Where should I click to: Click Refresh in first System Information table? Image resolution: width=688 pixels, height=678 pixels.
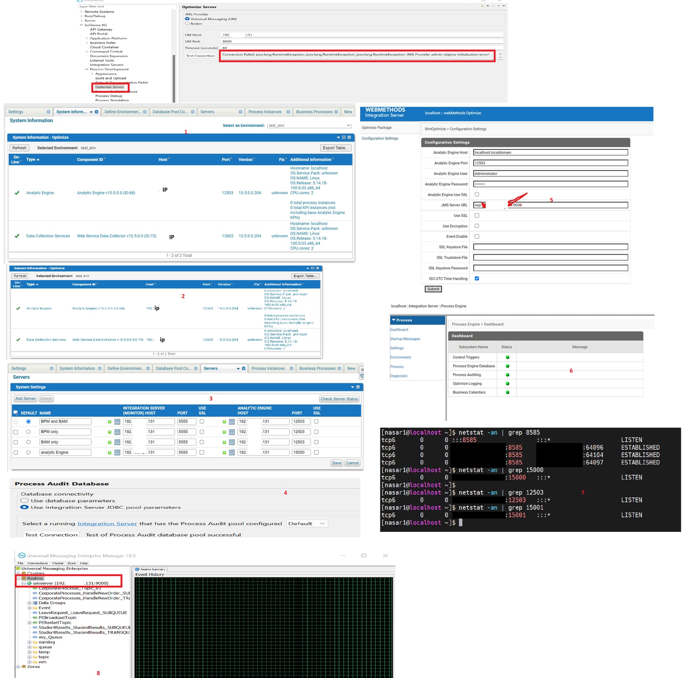(x=19, y=148)
